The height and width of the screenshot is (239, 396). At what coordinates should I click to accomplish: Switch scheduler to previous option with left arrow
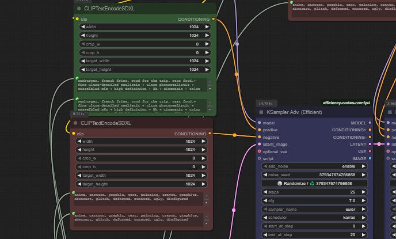click(265, 218)
